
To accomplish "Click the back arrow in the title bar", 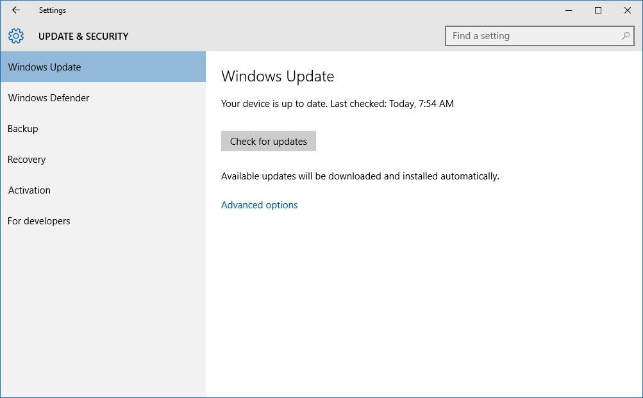I will click(15, 10).
